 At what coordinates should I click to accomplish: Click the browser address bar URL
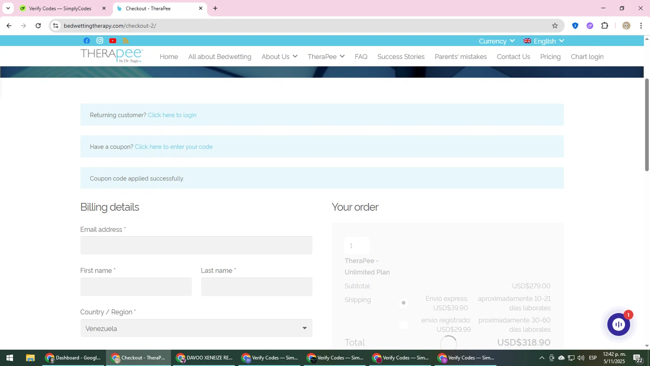[110, 26]
